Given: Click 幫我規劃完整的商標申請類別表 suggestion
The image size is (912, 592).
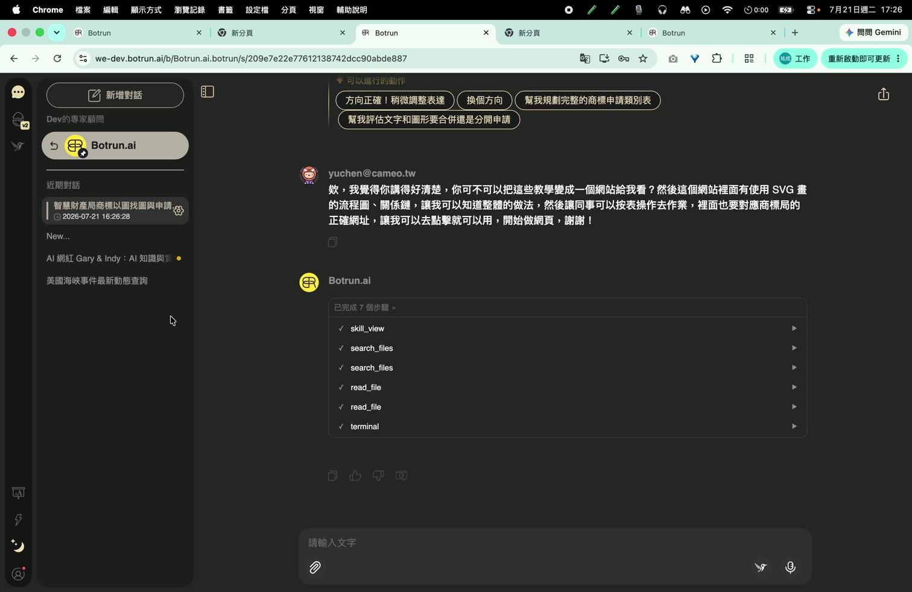Looking at the screenshot, I should (x=587, y=100).
